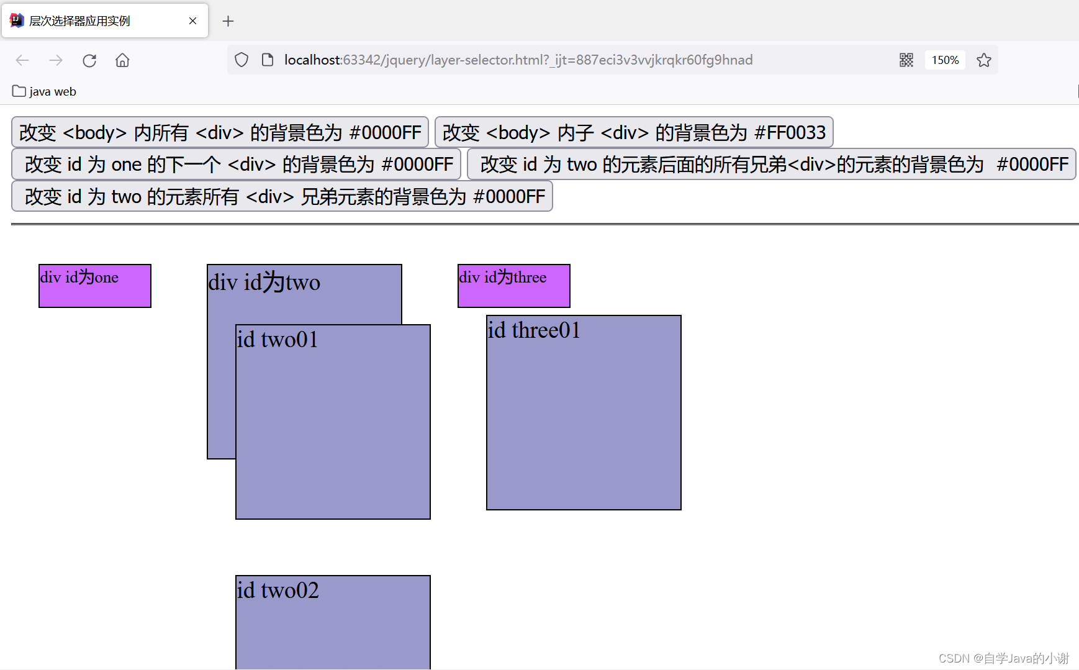Go to the browser home page
The image size is (1079, 670).
122,60
